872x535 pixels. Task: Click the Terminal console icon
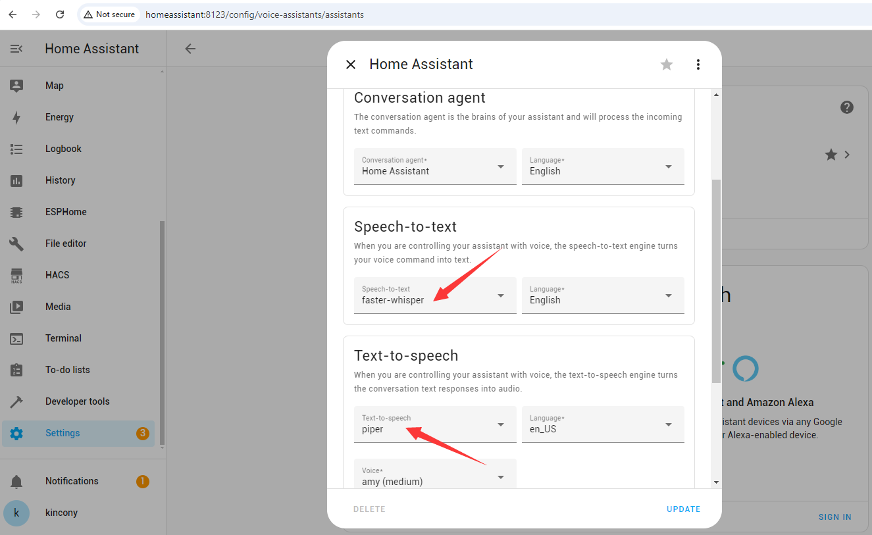coord(16,338)
